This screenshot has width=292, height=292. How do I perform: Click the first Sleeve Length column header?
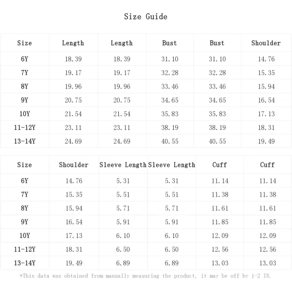(x=123, y=165)
